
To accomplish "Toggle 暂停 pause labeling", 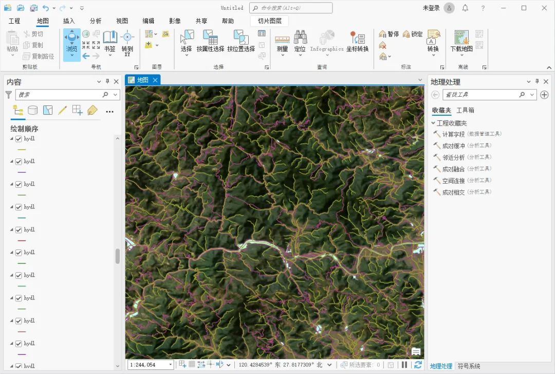I will [x=388, y=34].
